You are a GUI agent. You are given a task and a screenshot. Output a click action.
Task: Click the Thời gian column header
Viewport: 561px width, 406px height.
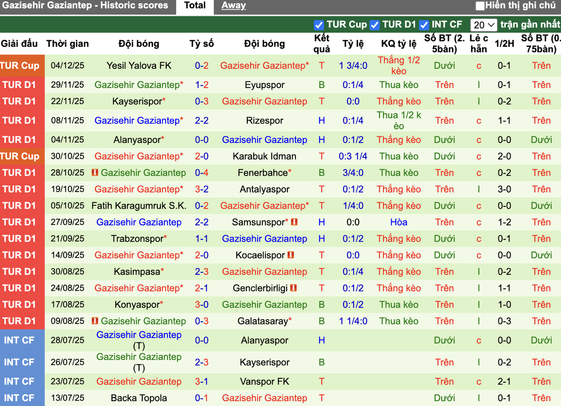(x=67, y=44)
